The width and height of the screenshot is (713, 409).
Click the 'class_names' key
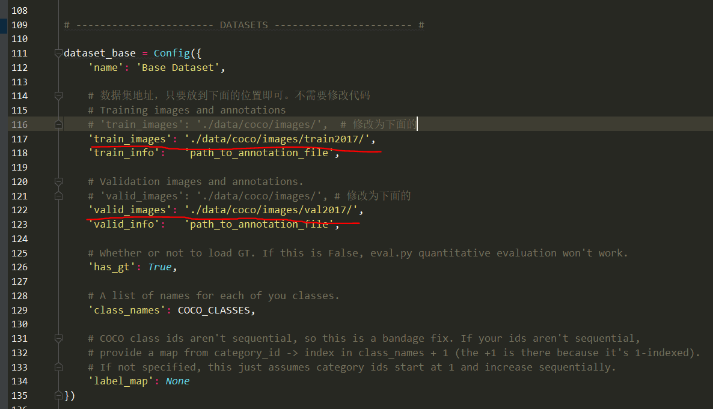coord(127,311)
